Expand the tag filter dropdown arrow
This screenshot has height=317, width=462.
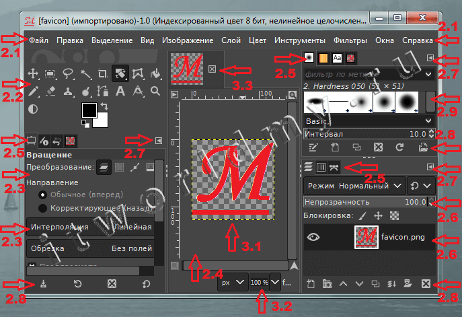click(x=428, y=74)
